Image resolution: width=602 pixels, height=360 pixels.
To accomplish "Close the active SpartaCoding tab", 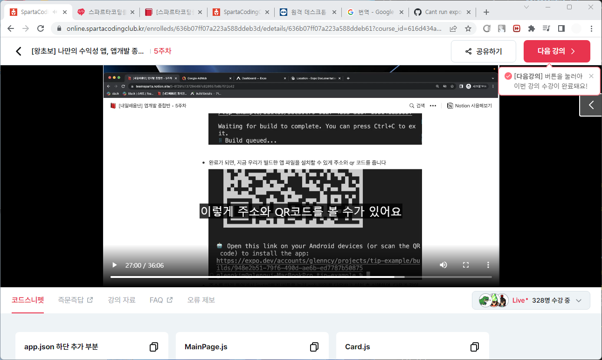I will tap(64, 12).
